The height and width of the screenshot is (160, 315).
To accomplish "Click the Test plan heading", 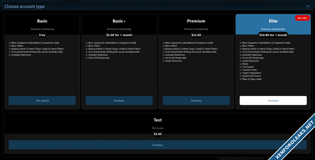I will click(157, 120).
